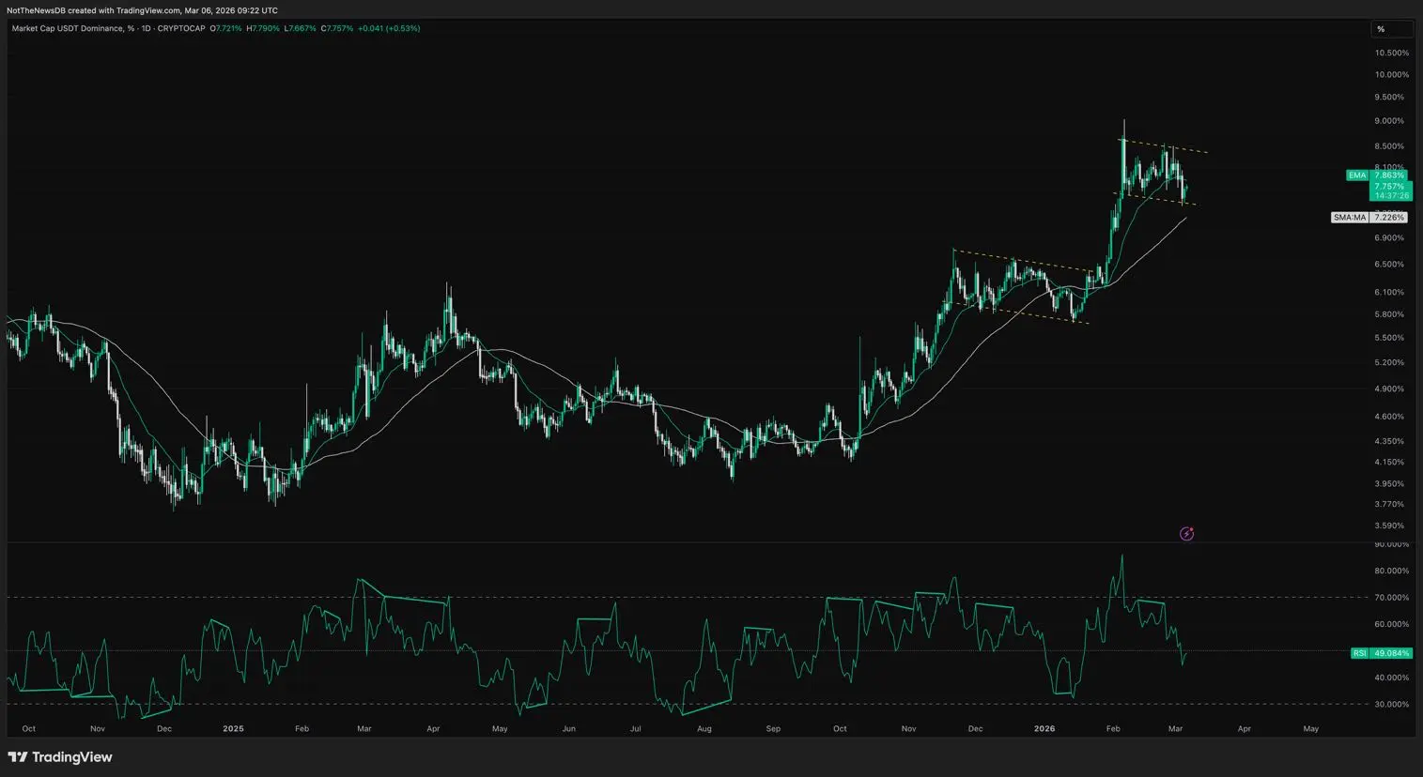
Task: Click the 5.500% price axis label
Action: pos(1389,338)
